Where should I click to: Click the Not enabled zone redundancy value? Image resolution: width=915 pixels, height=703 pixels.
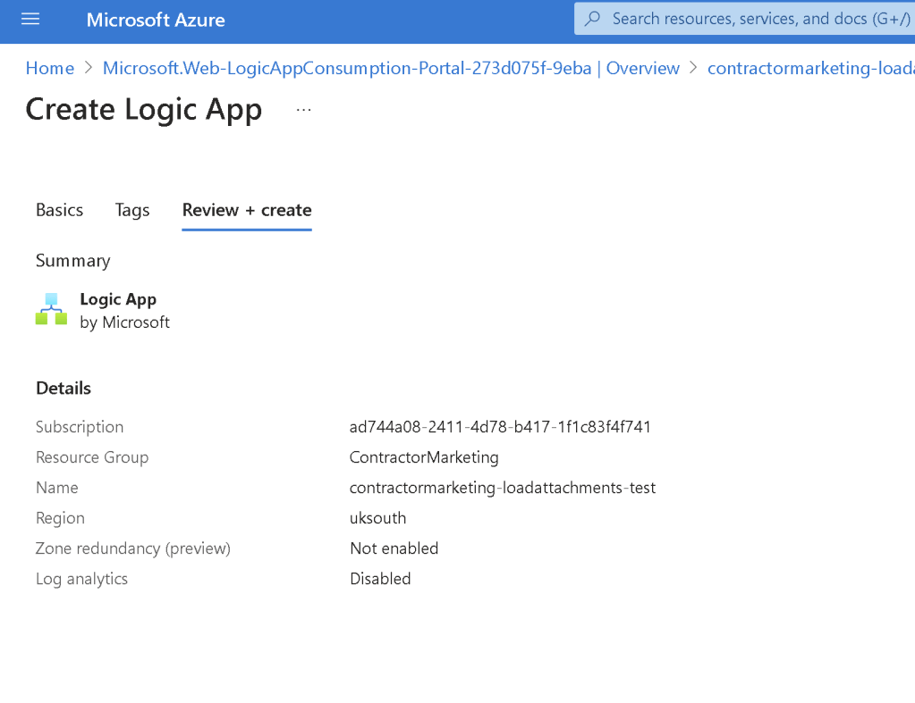pos(394,548)
